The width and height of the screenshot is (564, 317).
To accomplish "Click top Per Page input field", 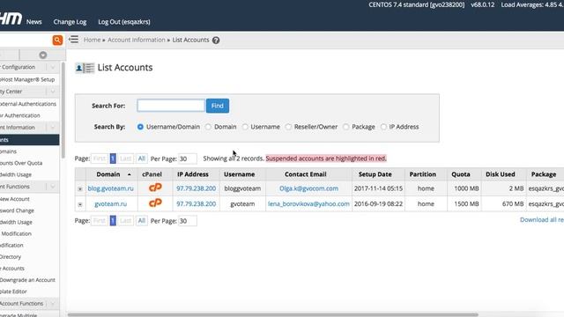I will 188,158.
